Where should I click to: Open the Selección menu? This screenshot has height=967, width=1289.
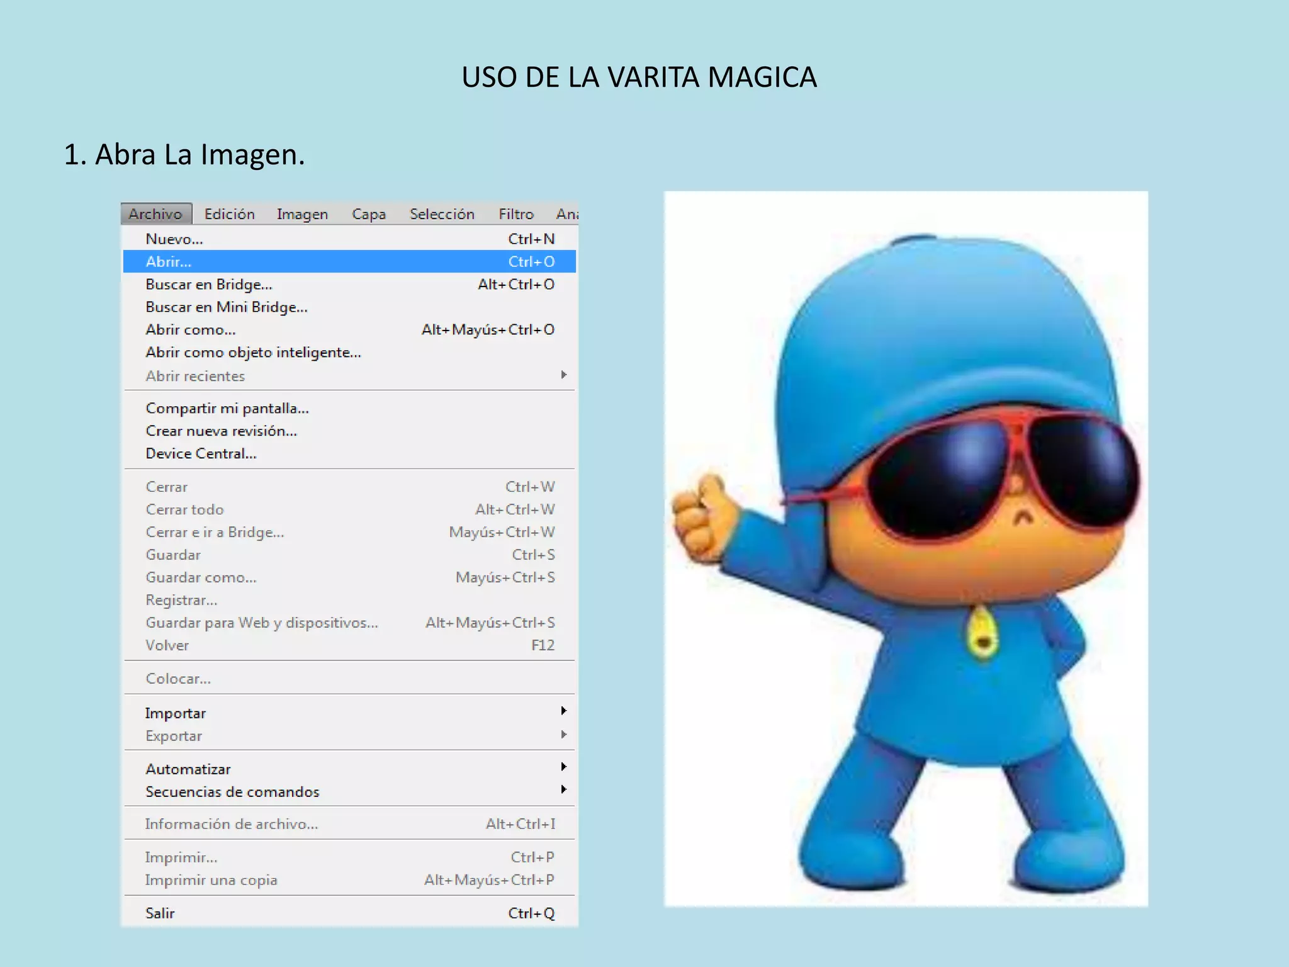[442, 214]
